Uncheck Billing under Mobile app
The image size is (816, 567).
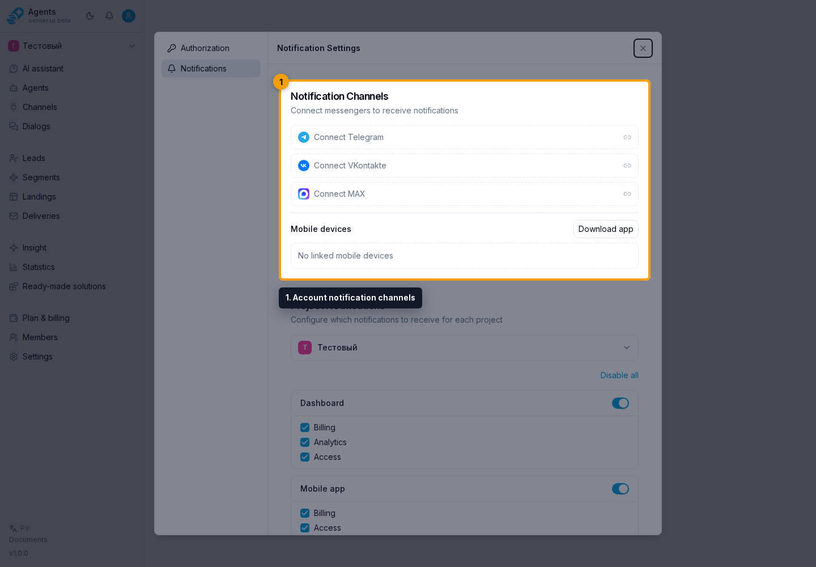(305, 513)
